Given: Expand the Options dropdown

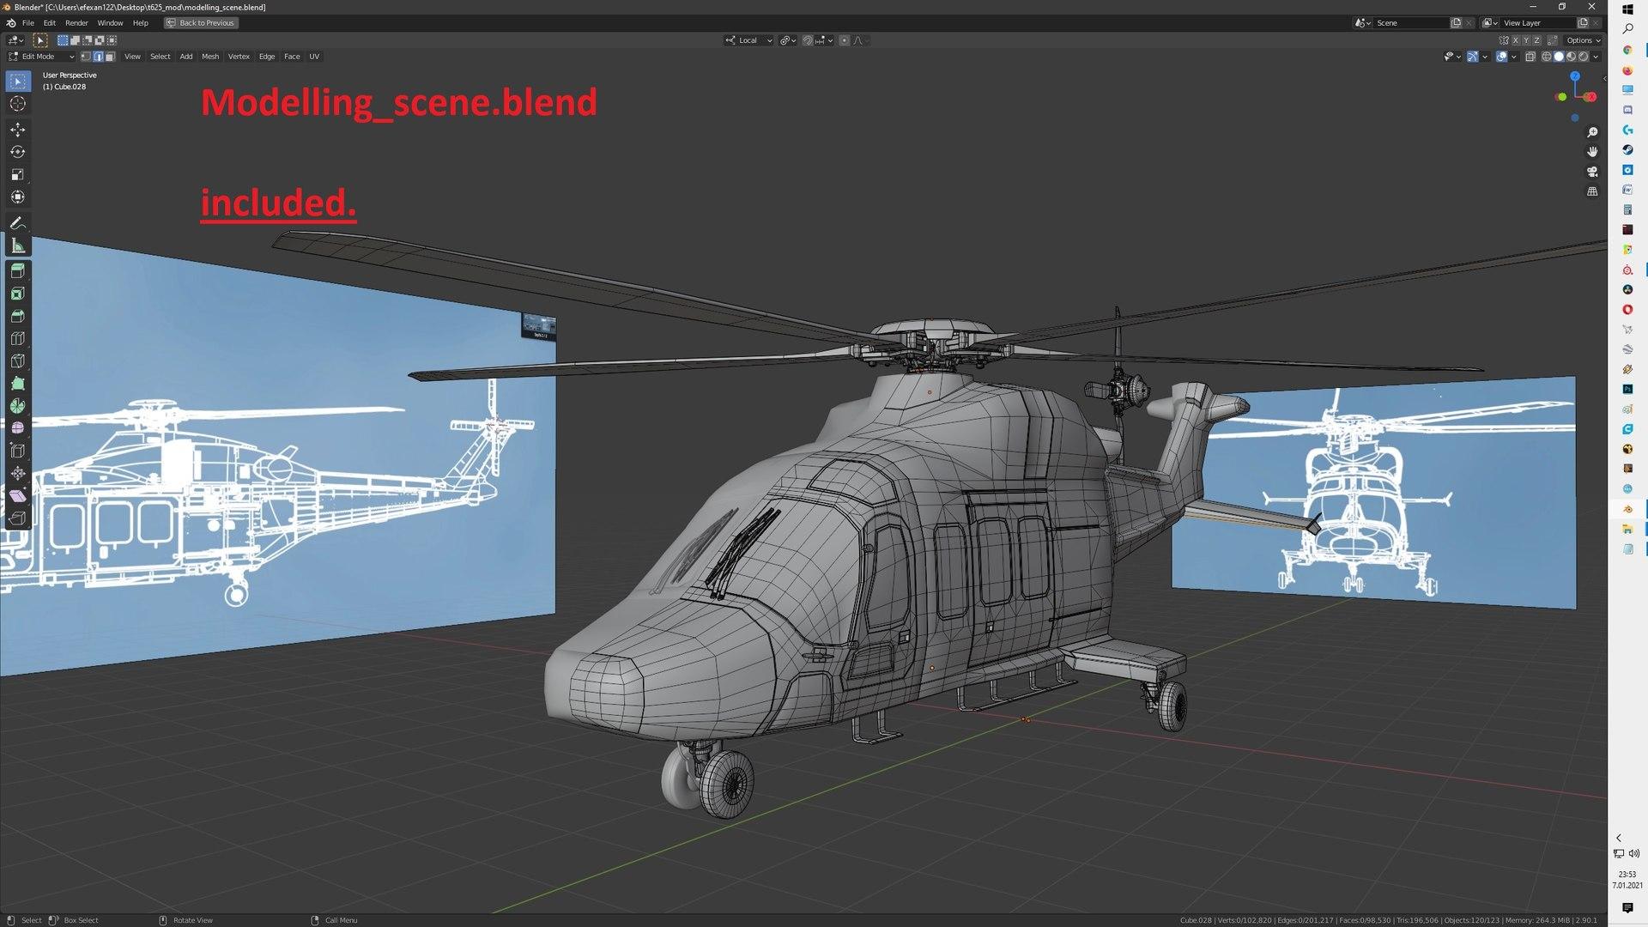Looking at the screenshot, I should [1583, 40].
